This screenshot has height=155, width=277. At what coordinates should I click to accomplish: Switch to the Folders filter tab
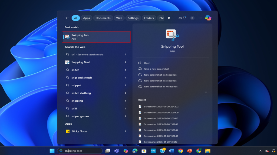149,18
